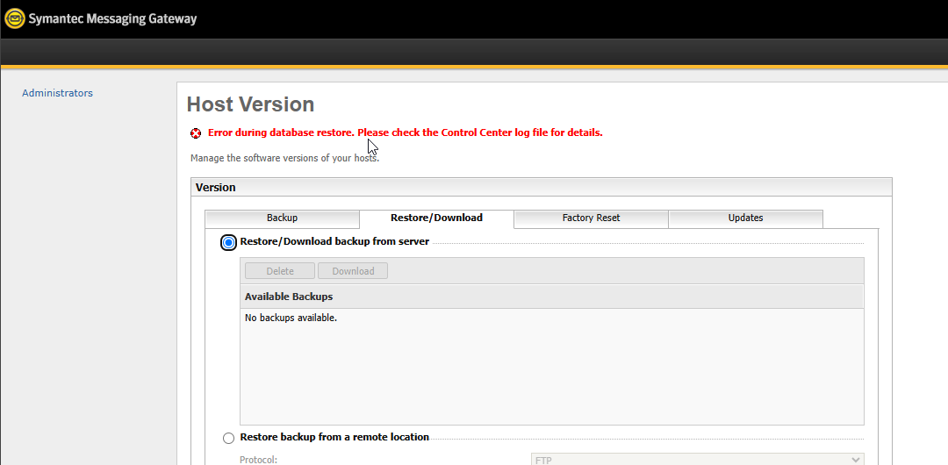Select Restore/Download backup from server radio
The height and width of the screenshot is (465, 948).
pos(228,242)
